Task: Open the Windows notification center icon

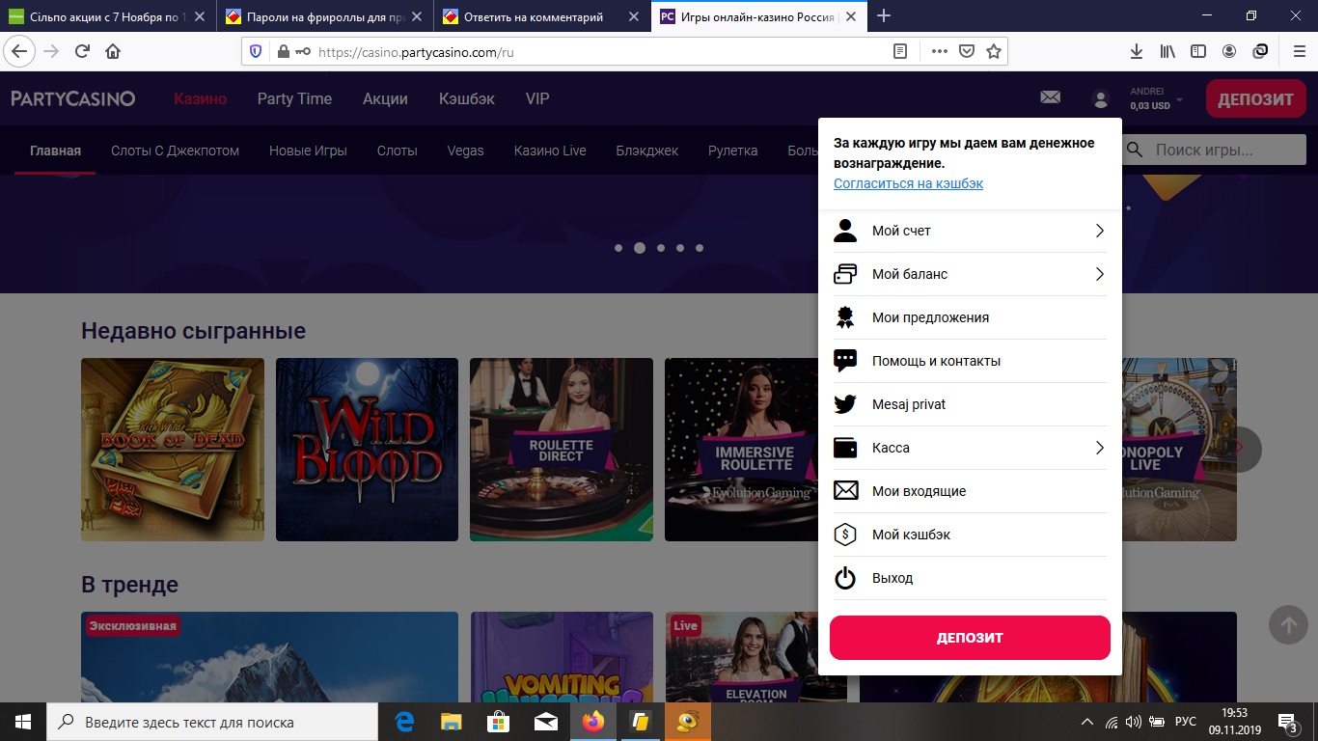Action: point(1288,722)
